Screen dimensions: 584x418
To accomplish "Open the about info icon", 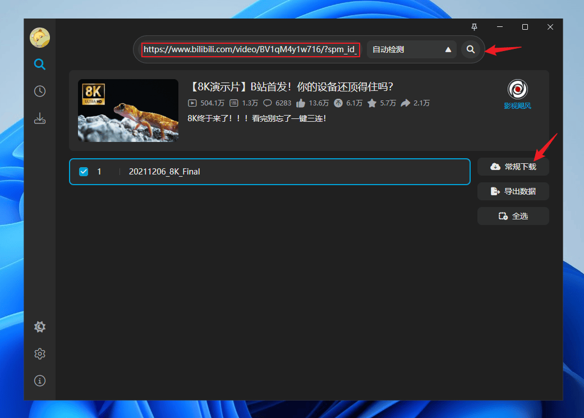I will click(40, 380).
